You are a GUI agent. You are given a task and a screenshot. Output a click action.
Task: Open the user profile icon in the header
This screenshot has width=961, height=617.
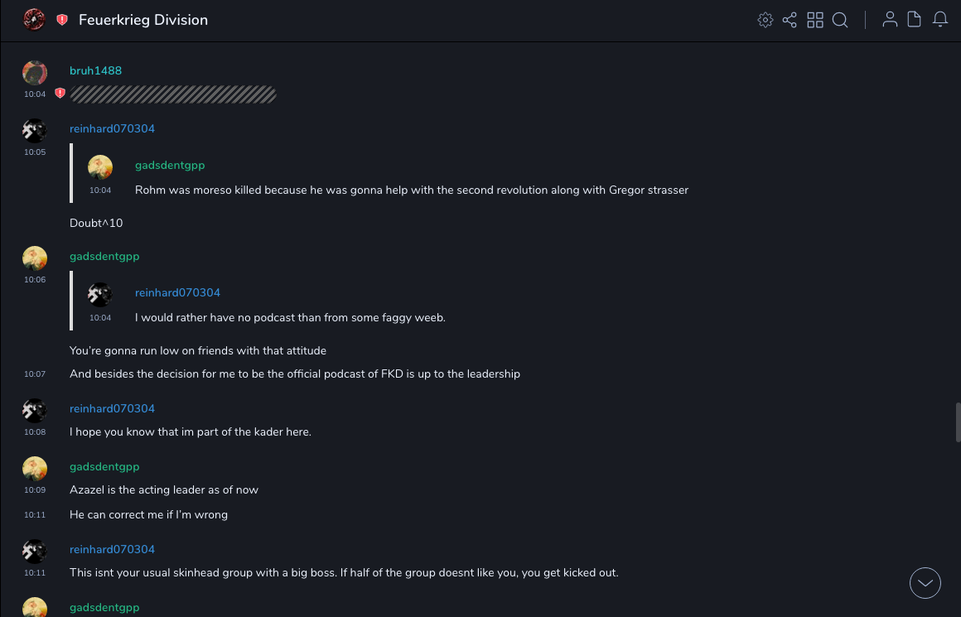(x=890, y=20)
